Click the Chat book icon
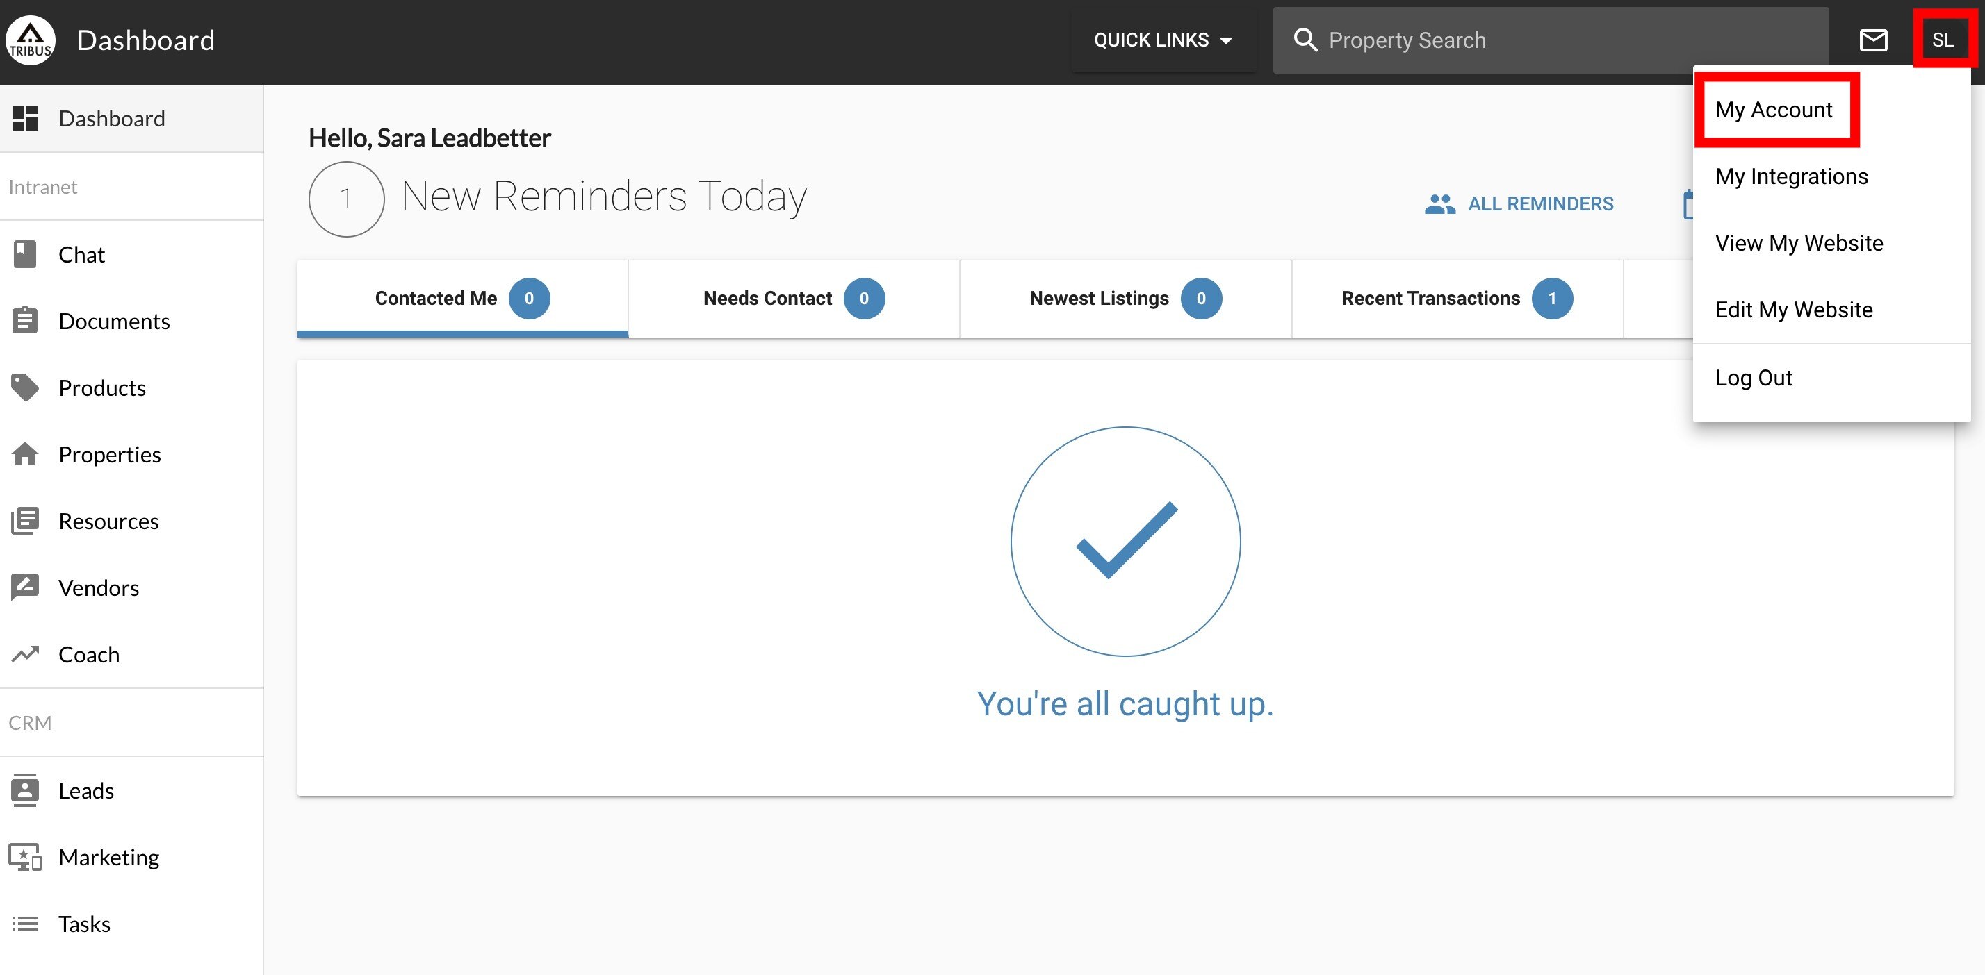Image resolution: width=1985 pixels, height=975 pixels. [24, 254]
